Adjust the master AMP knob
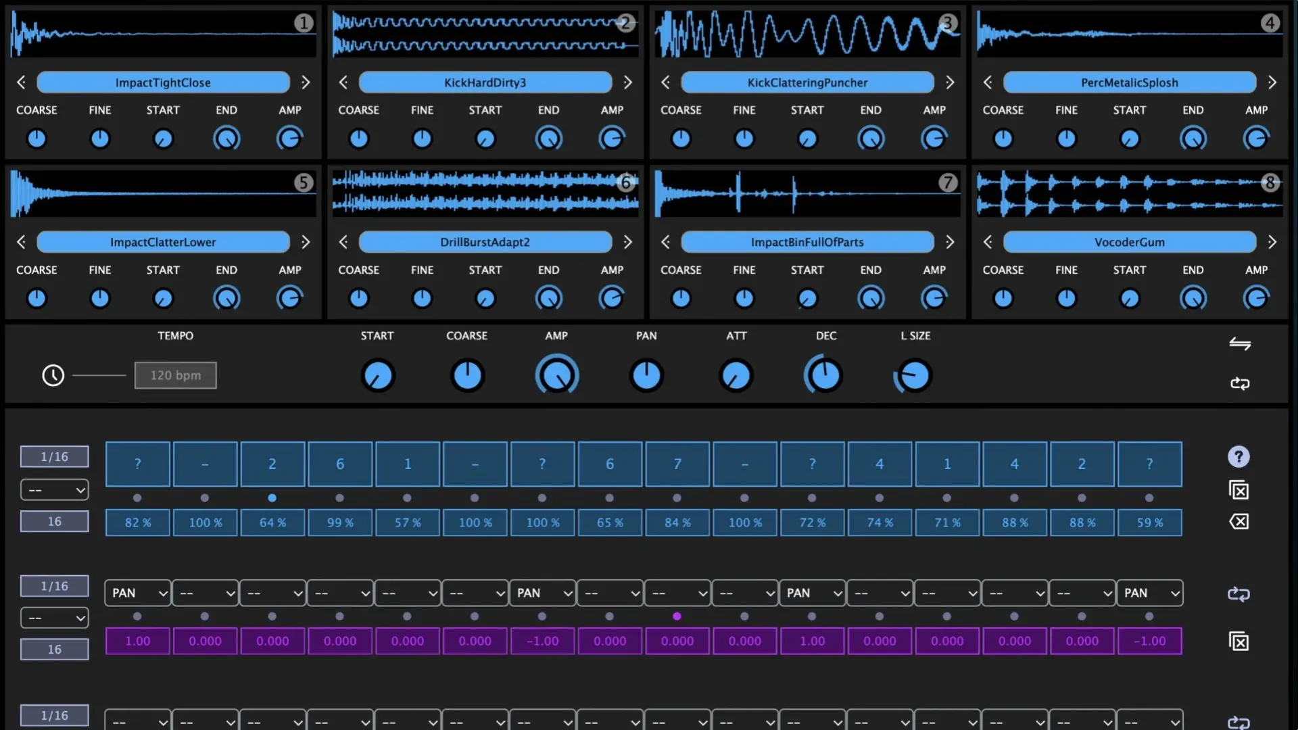 [x=556, y=375]
